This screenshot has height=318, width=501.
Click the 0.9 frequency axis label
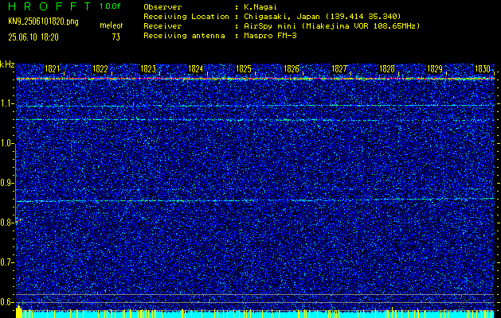pos(7,183)
